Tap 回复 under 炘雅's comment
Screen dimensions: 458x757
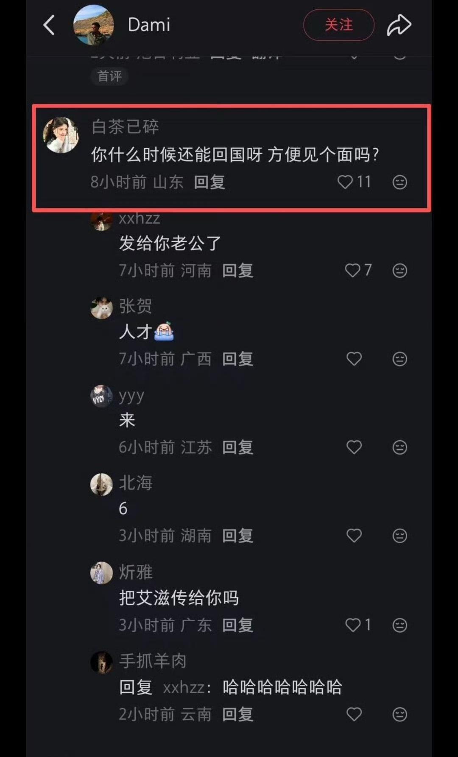[x=238, y=625]
